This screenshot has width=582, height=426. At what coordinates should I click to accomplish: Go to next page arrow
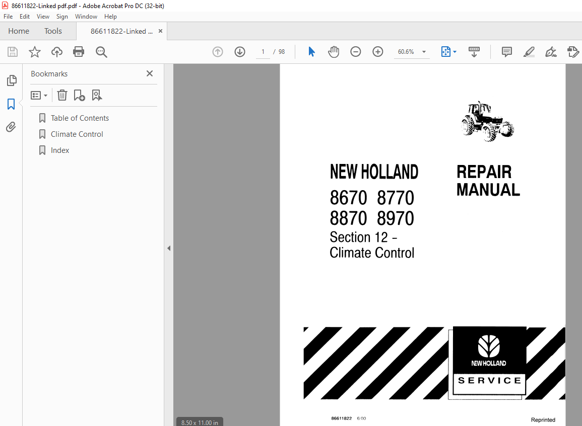pyautogui.click(x=240, y=52)
